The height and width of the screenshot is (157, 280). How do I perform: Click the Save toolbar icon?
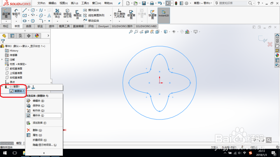(x=144, y=3)
